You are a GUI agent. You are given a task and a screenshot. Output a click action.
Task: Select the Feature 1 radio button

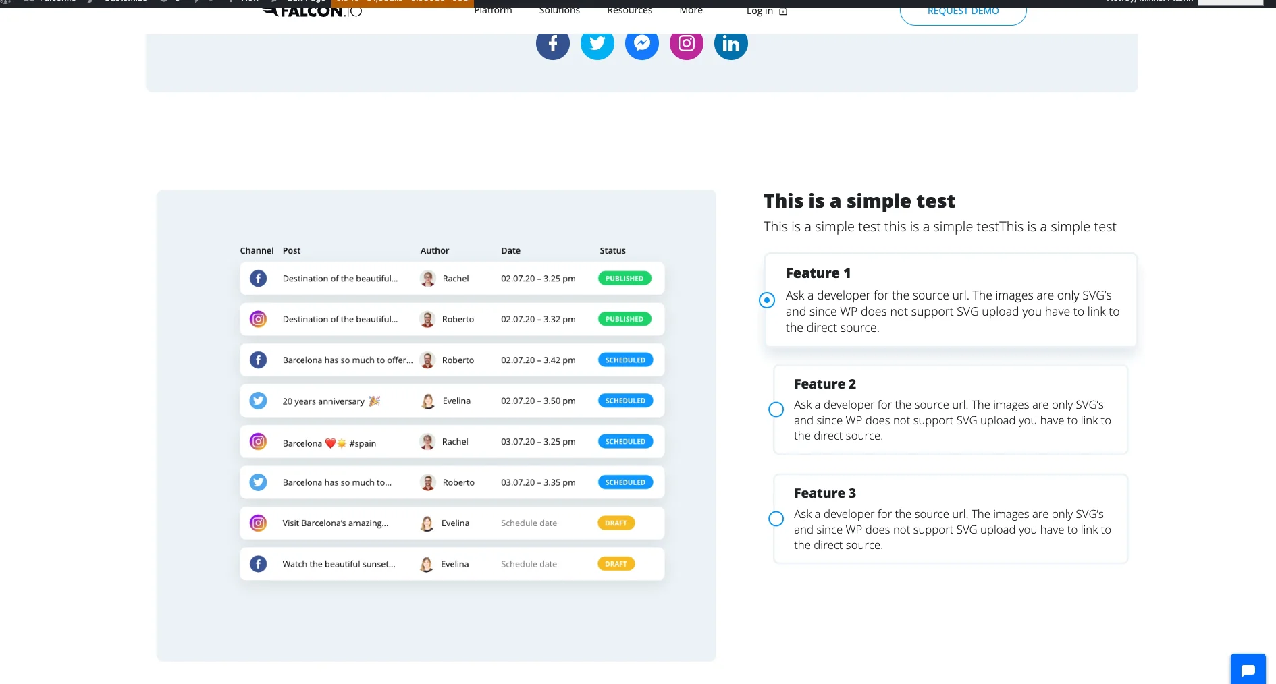767,300
